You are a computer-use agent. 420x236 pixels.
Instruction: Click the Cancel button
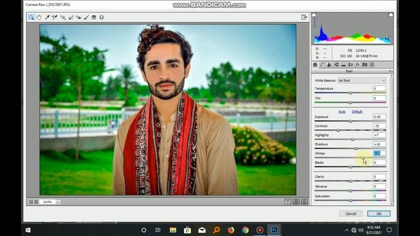(x=350, y=214)
